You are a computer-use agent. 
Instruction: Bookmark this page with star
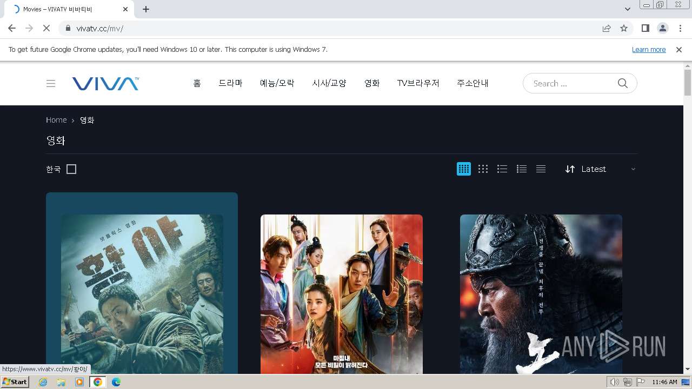(x=624, y=28)
